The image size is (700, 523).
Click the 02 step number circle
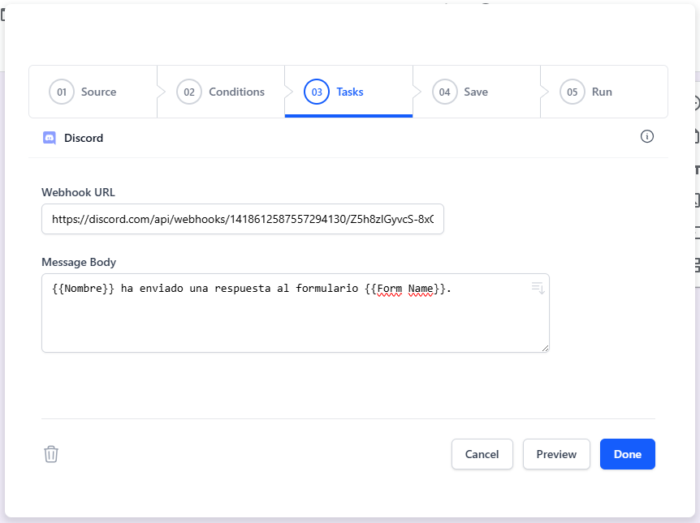click(x=189, y=92)
